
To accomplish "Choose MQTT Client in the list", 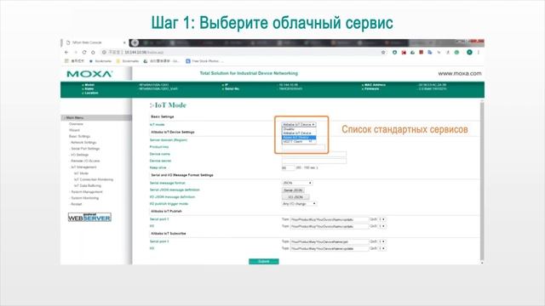I will point(299,142).
